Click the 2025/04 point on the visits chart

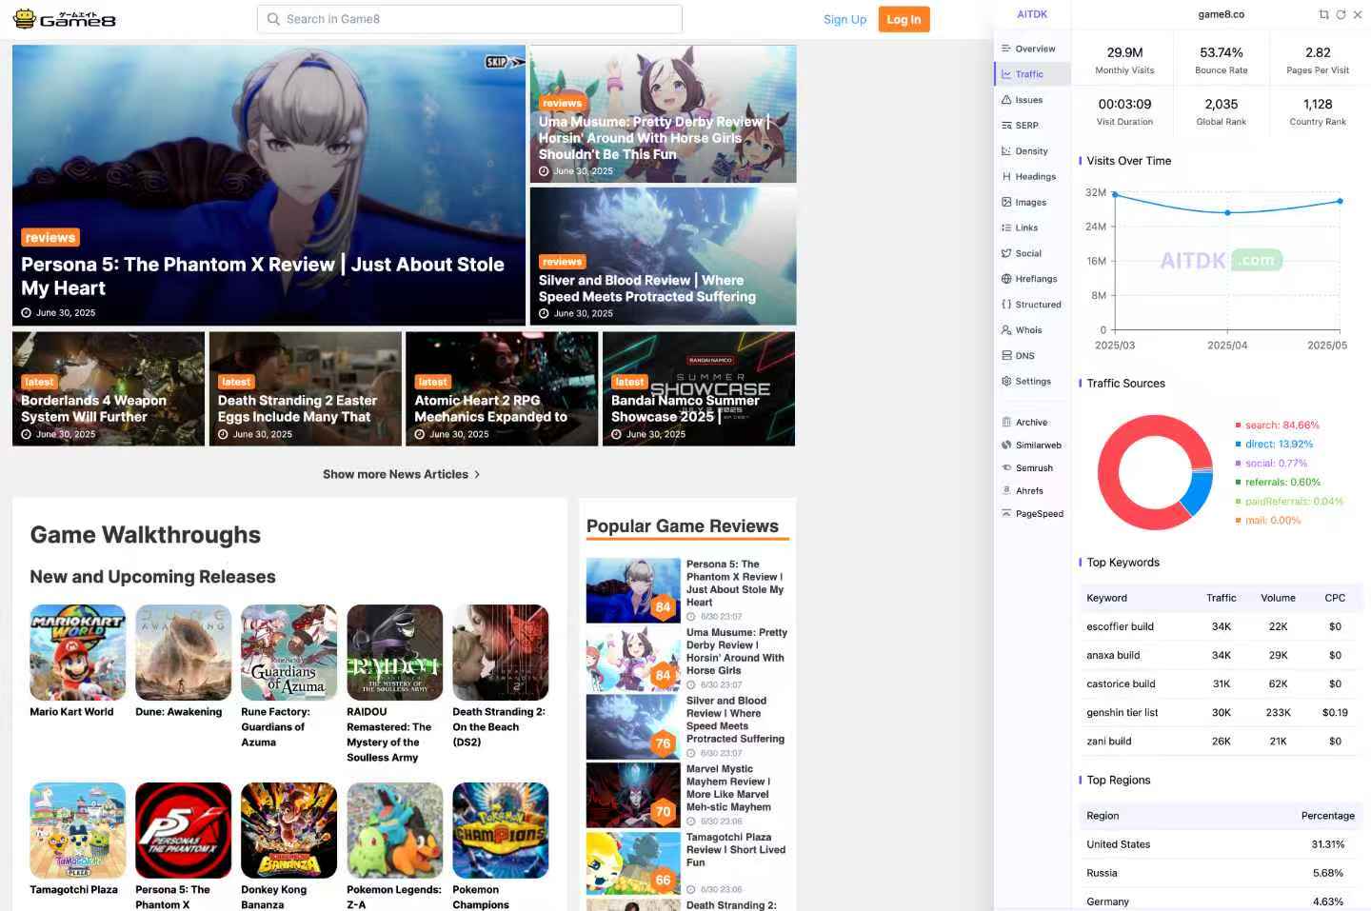(x=1227, y=212)
